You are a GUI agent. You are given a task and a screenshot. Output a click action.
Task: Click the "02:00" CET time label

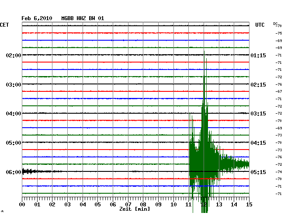[14, 56]
